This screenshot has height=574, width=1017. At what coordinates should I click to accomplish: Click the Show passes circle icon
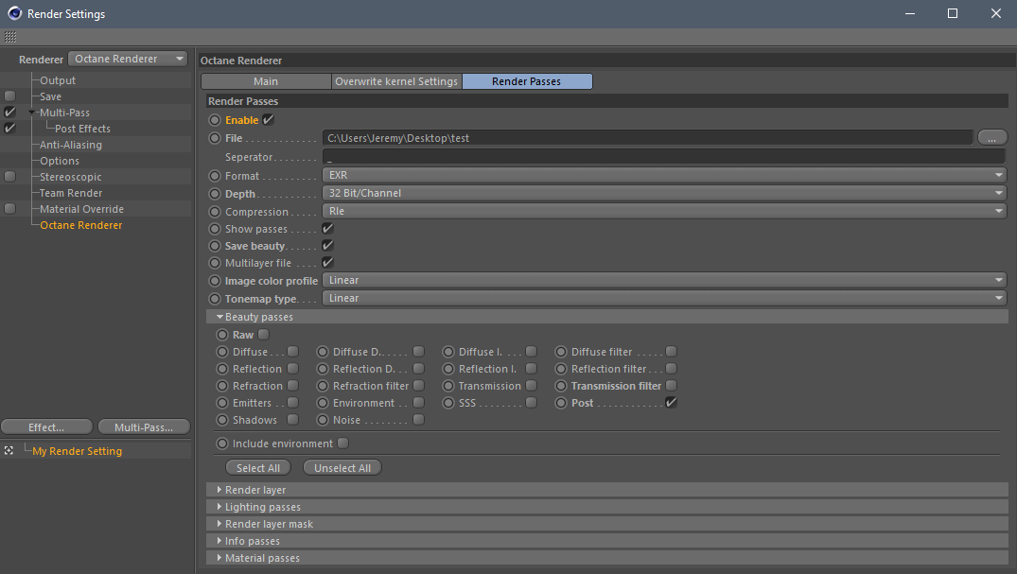215,229
